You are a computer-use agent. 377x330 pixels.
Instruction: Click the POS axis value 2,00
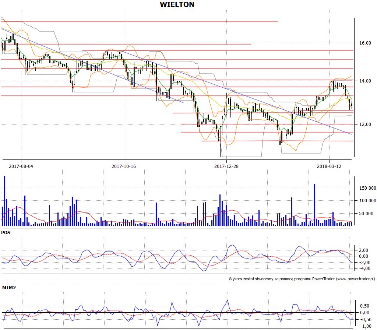click(x=363, y=250)
